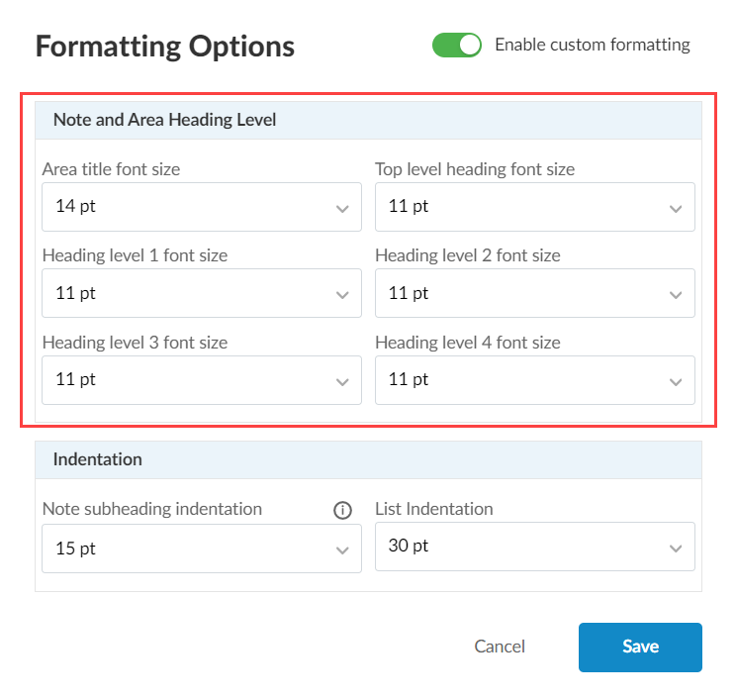Open the Heading level 3 font size dropdown
736x699 pixels.
[x=201, y=380]
